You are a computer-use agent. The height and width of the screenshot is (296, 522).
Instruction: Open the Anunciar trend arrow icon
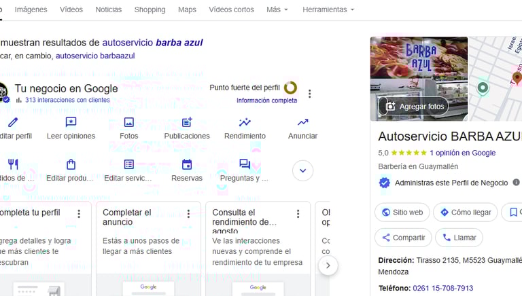coord(303,122)
